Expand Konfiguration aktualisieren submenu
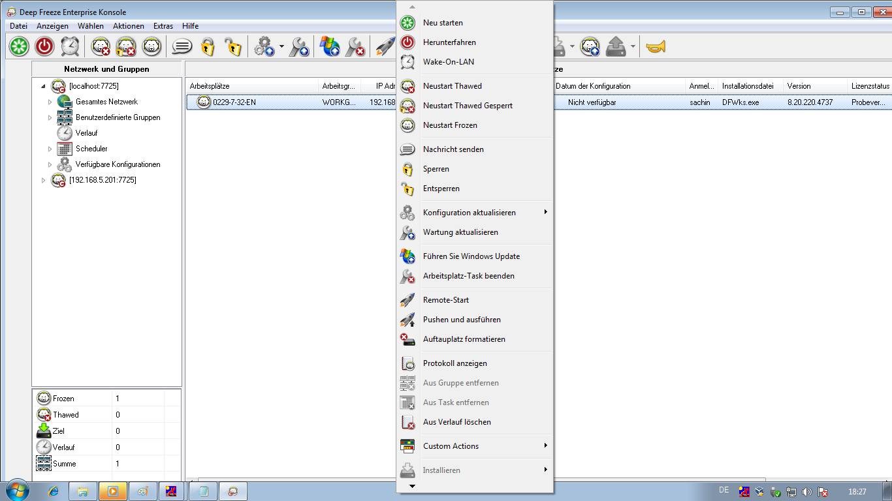Screen dimensions: 892x501 [475, 213]
